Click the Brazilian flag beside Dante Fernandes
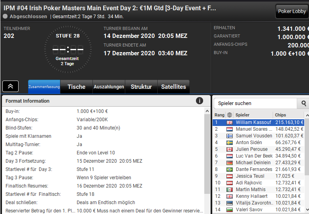309x214 pixels. point(230,169)
